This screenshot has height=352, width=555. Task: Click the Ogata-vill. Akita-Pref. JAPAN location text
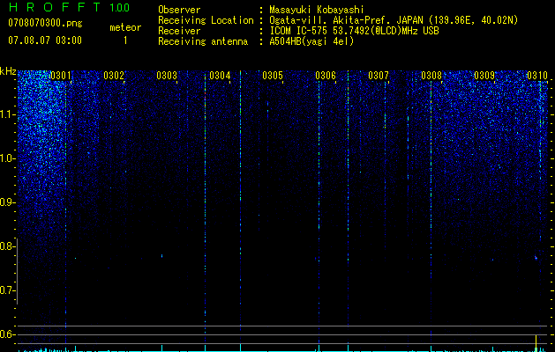point(394,20)
